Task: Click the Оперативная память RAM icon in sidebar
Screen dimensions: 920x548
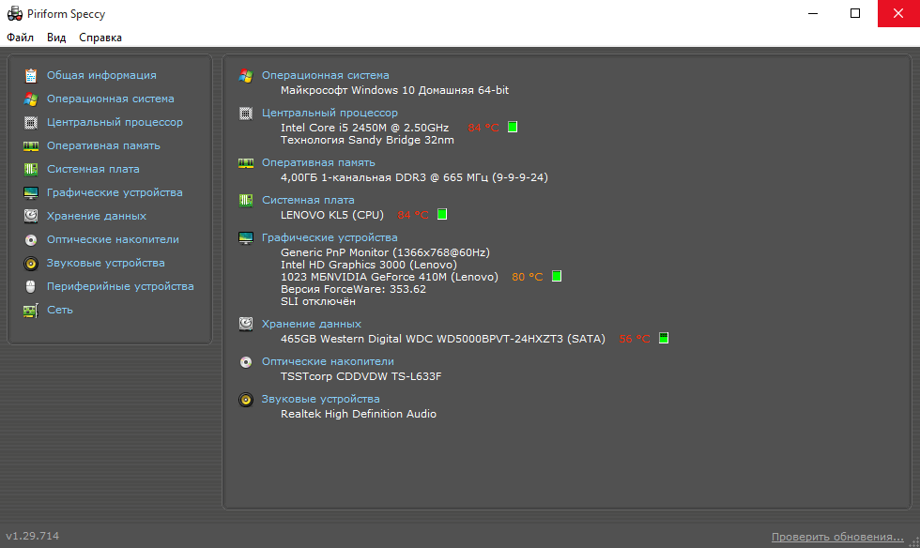Action: [x=30, y=146]
